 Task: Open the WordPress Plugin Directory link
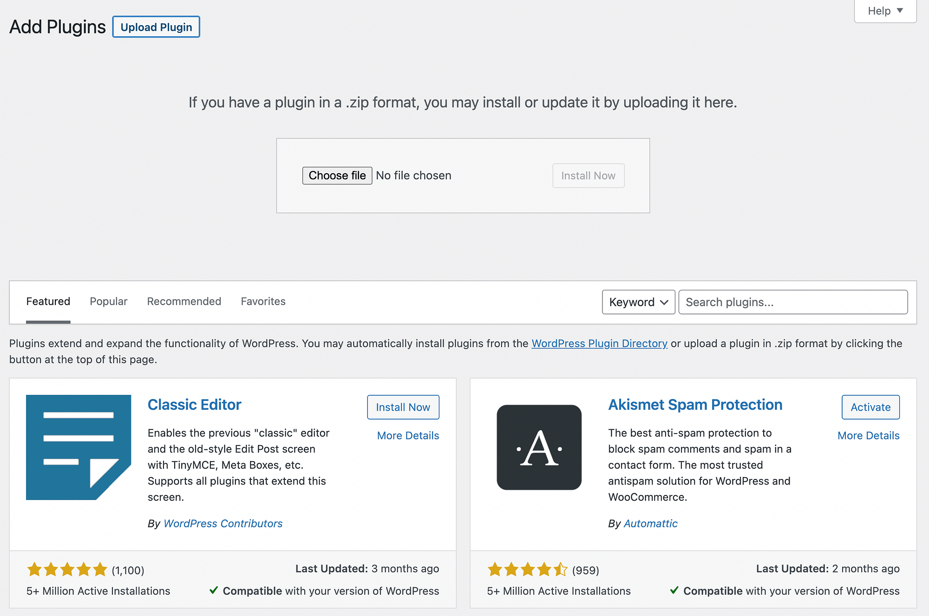click(x=600, y=343)
